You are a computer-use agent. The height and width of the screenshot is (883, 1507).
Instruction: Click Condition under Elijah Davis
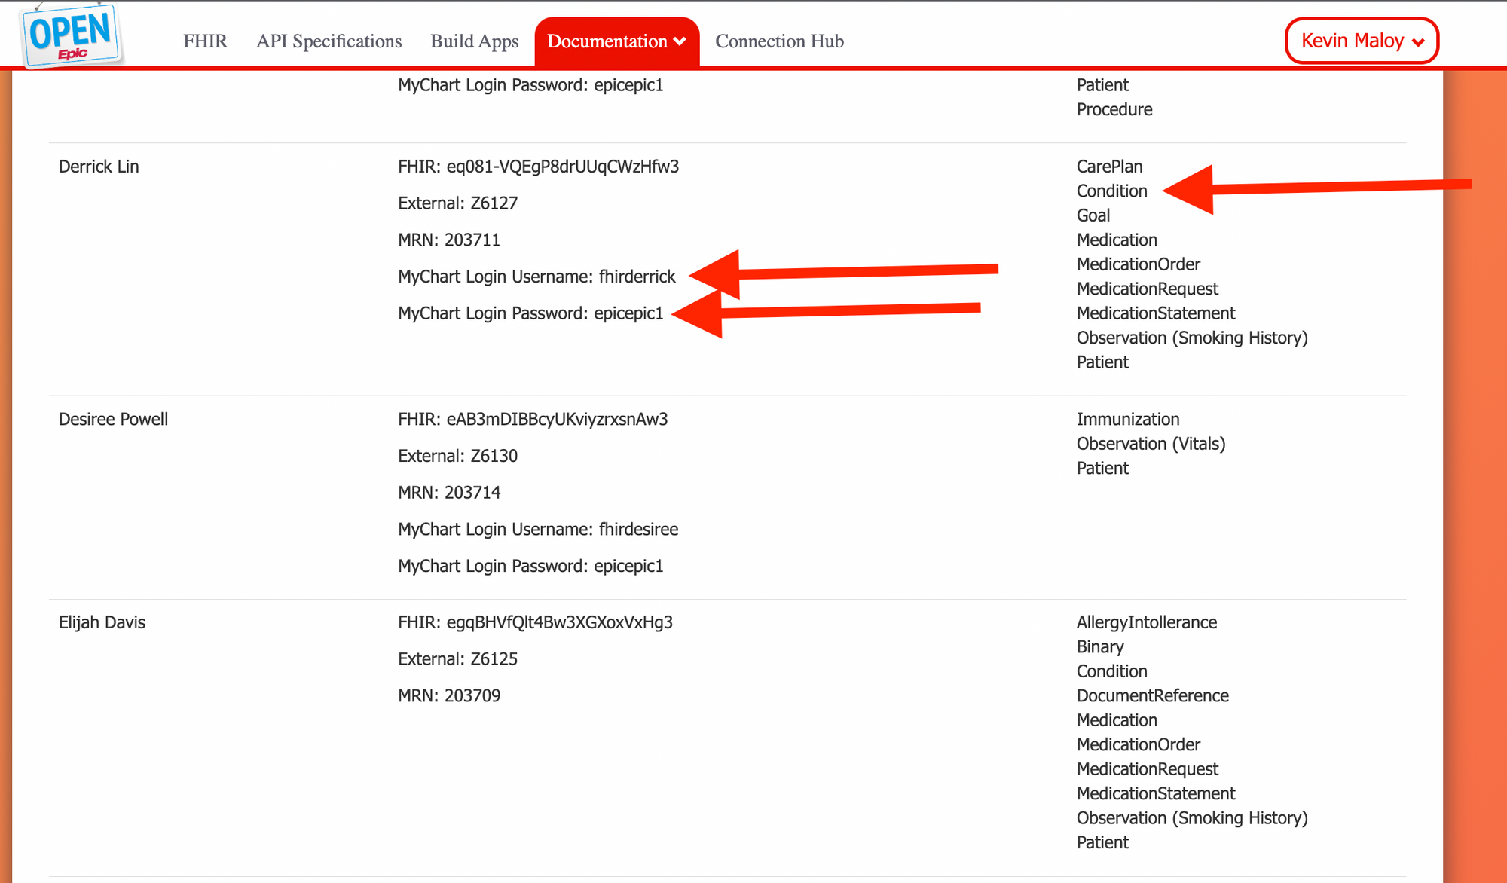pyautogui.click(x=1111, y=671)
